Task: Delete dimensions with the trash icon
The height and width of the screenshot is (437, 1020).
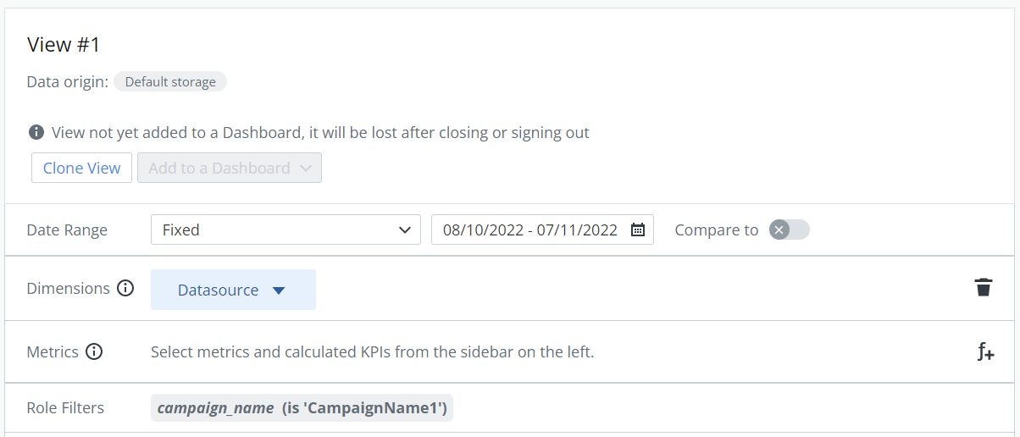Action: coord(983,287)
